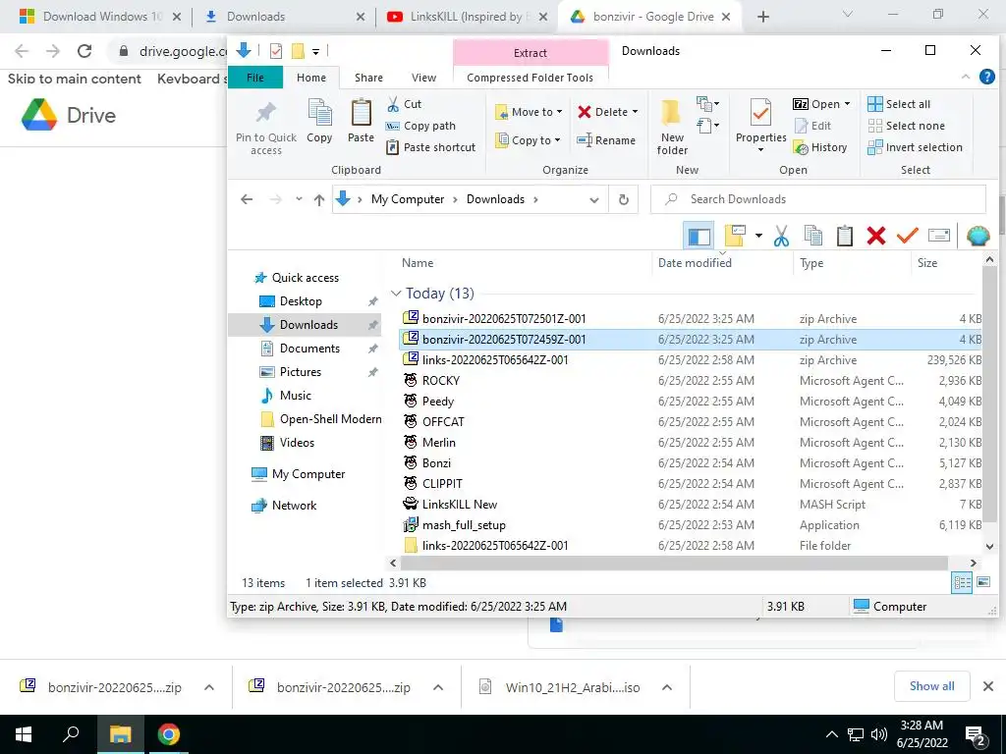Open the Open button dropdown arrow

847,104
